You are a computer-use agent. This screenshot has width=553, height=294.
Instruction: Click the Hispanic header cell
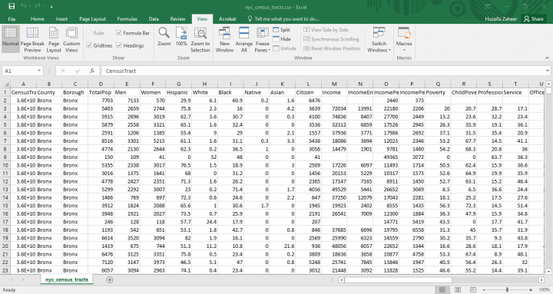pos(179,92)
